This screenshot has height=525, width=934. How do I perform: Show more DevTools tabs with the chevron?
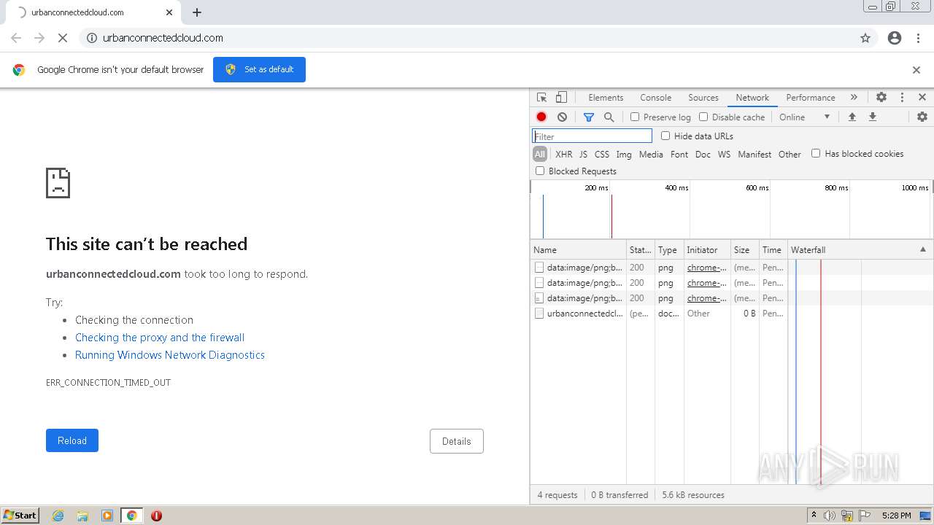854,97
